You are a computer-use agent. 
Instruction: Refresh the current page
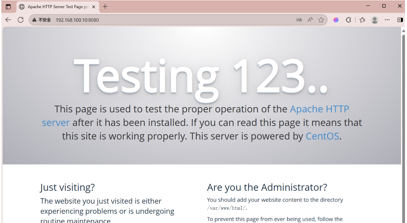coord(21,20)
